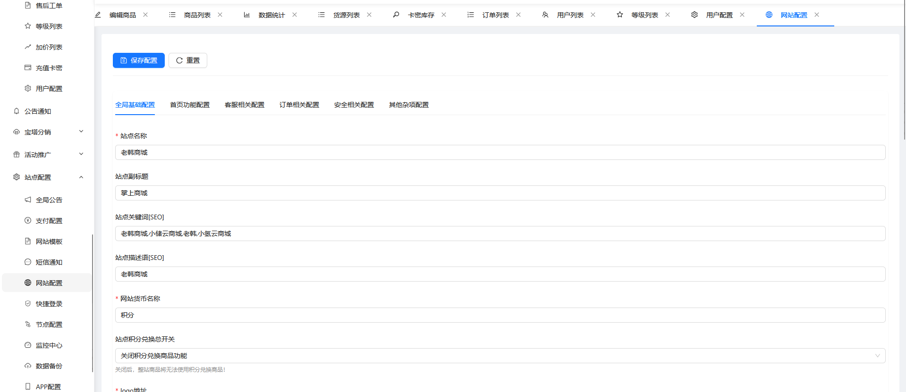The width and height of the screenshot is (906, 392).
Task: Click the megaphone icon for 全局公告
Action: coord(28,200)
